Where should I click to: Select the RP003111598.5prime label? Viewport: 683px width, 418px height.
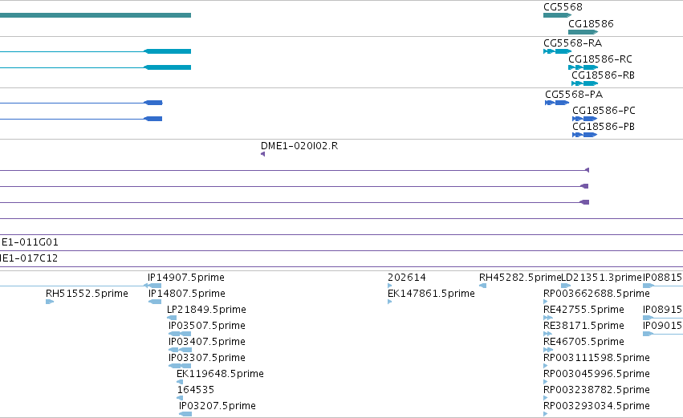[597, 358]
